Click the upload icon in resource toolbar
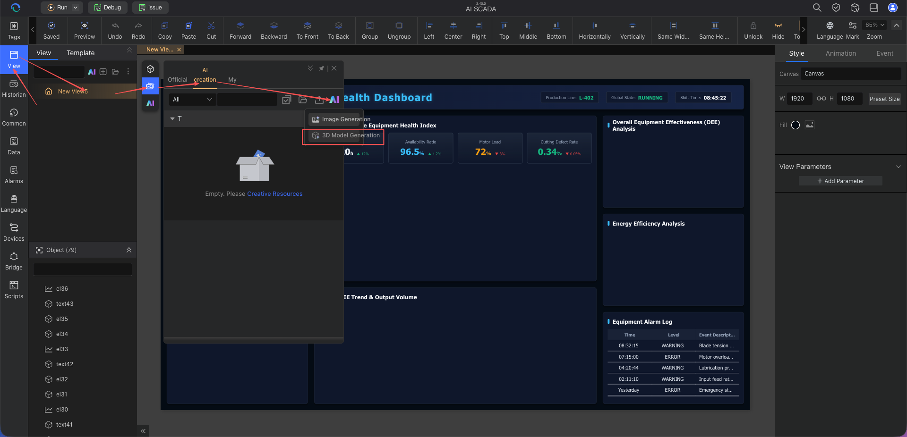The image size is (907, 437). 319,100
